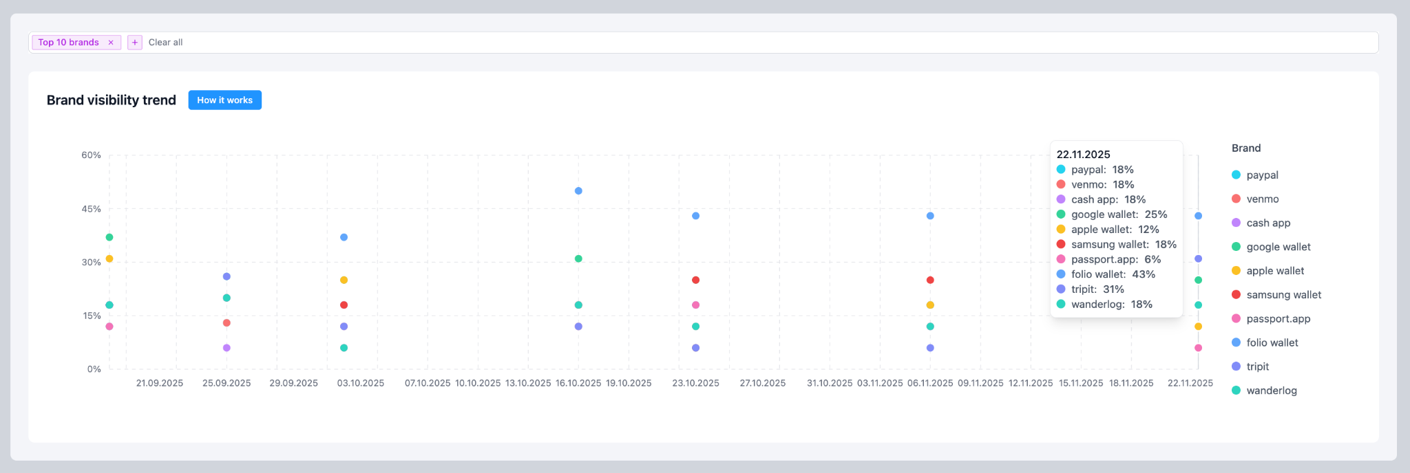Screen dimensions: 1410x473
Task: Click the 60% y-axis label
Action: click(91, 155)
